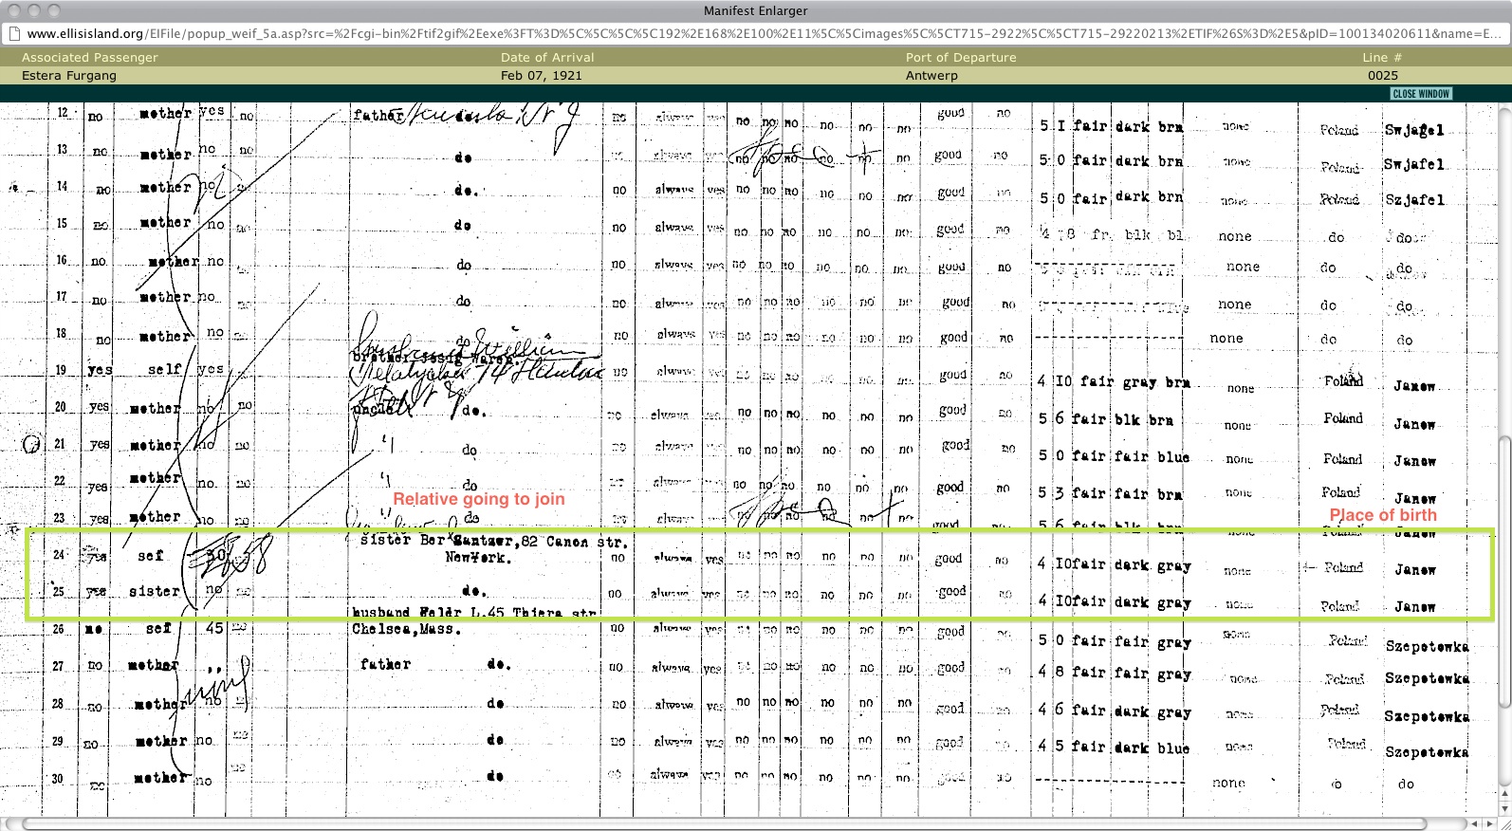The image size is (1512, 831).
Task: Click the Port of Departure label
Action: [x=961, y=57]
